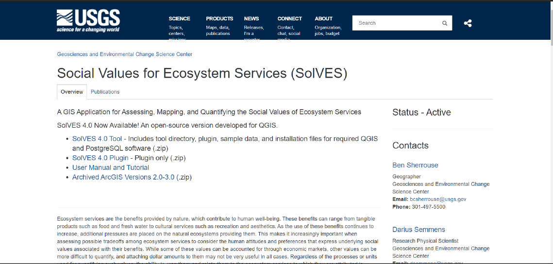
Task: Expand the About navigation menu
Action: (323, 18)
